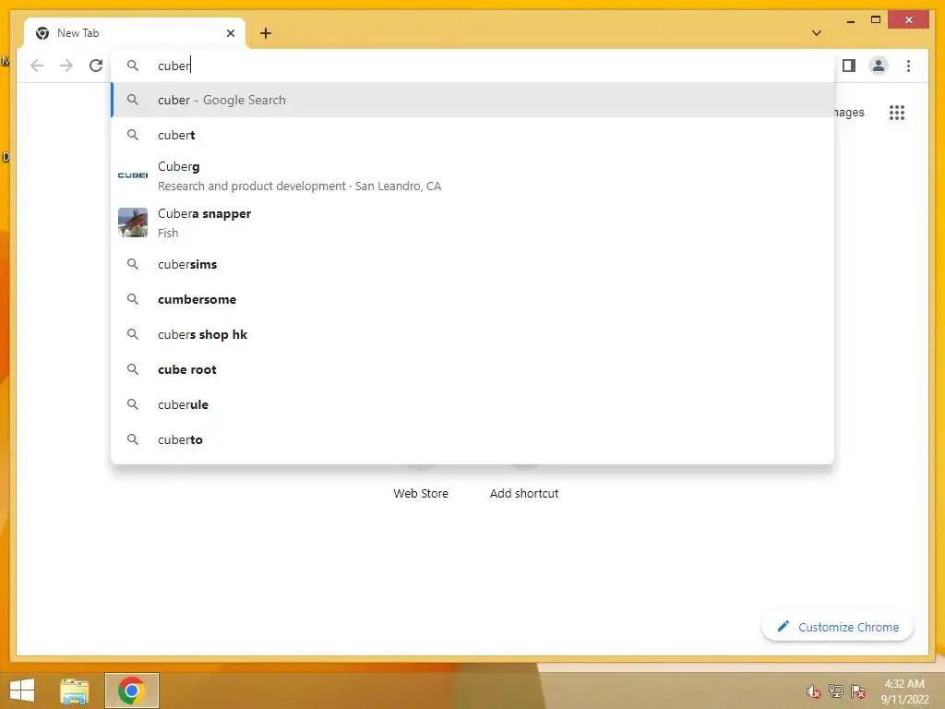Select the New Tab tab

coord(135,33)
